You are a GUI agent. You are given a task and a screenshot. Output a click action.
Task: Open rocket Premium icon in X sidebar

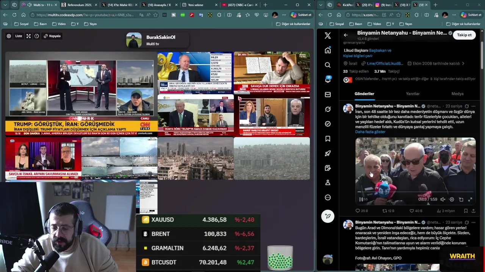tap(328, 153)
